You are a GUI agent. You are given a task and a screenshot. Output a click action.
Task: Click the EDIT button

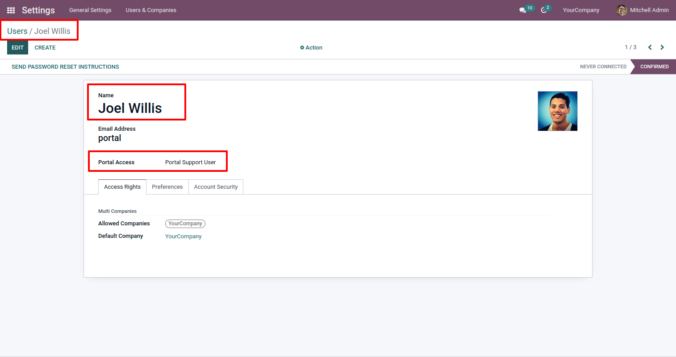[17, 48]
